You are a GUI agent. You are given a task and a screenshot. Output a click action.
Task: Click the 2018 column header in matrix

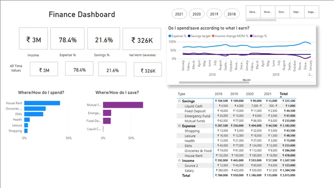click(x=219, y=94)
